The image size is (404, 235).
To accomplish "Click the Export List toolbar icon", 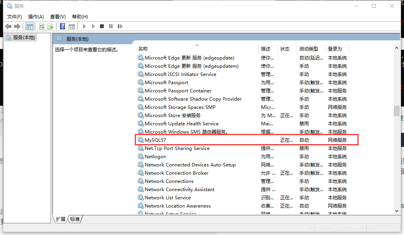I will pyautogui.click(x=51, y=26).
